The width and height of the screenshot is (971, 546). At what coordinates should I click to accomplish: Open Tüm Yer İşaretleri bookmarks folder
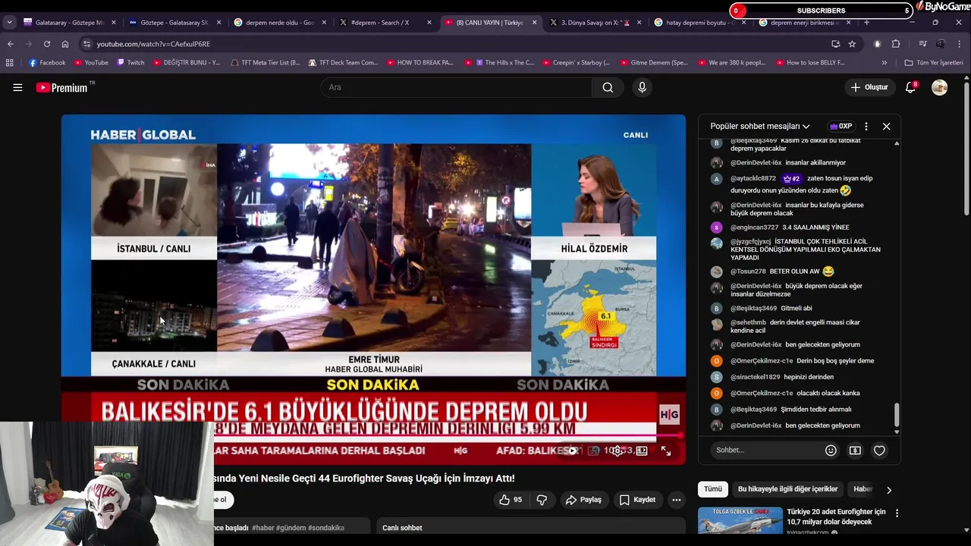(934, 63)
